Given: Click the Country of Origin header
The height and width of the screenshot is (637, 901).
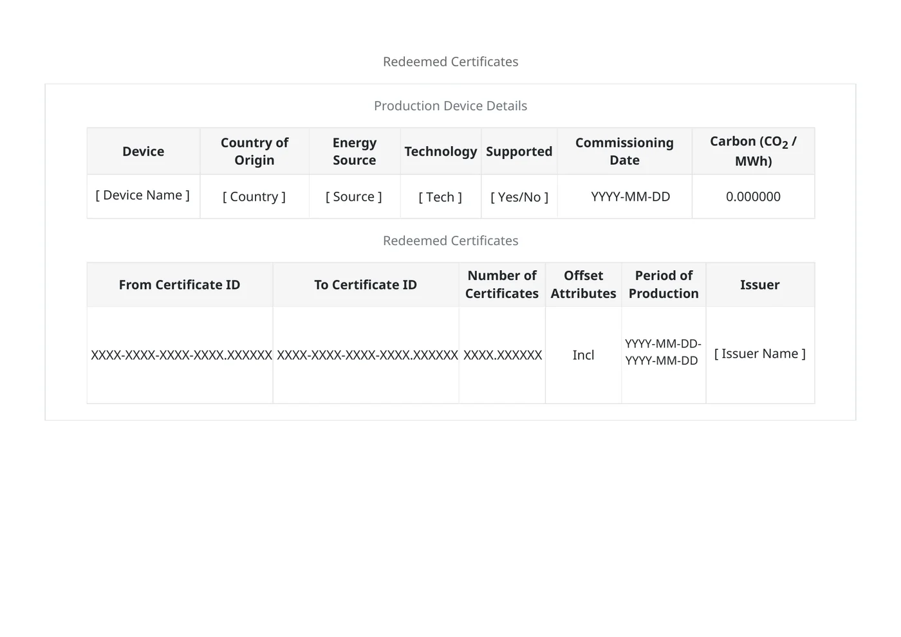Looking at the screenshot, I should pyautogui.click(x=254, y=151).
